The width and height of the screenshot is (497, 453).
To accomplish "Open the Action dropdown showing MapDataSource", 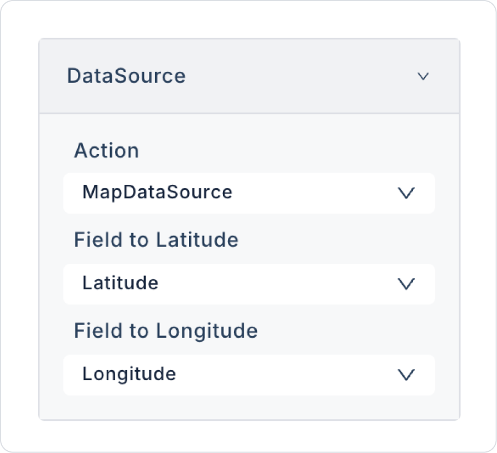I will point(249,193).
